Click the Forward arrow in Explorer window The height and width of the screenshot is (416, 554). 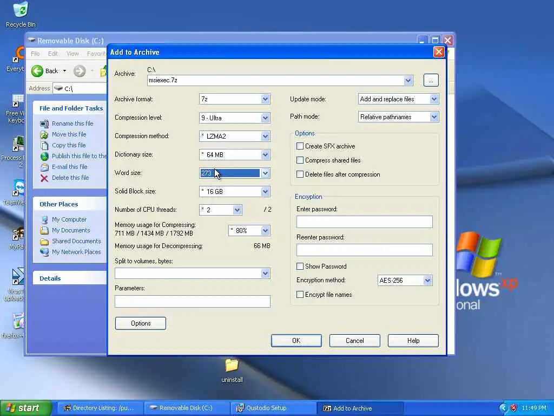click(x=80, y=71)
